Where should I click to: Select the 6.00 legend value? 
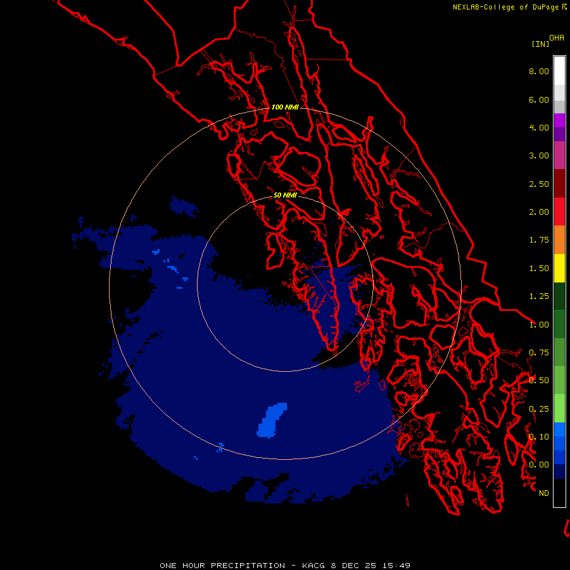(x=539, y=99)
